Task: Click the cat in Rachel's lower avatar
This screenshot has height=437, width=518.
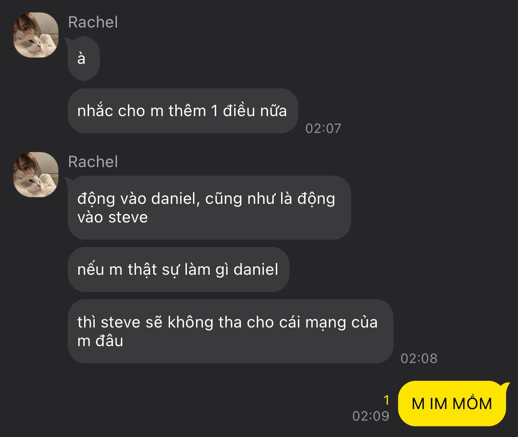Action: point(33,184)
